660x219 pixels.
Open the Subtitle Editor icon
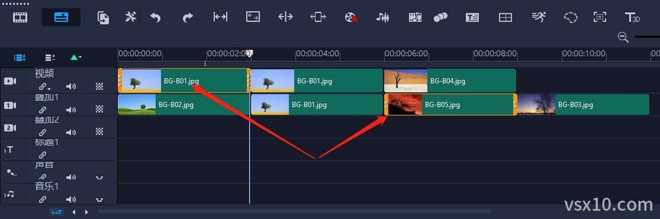click(x=472, y=17)
